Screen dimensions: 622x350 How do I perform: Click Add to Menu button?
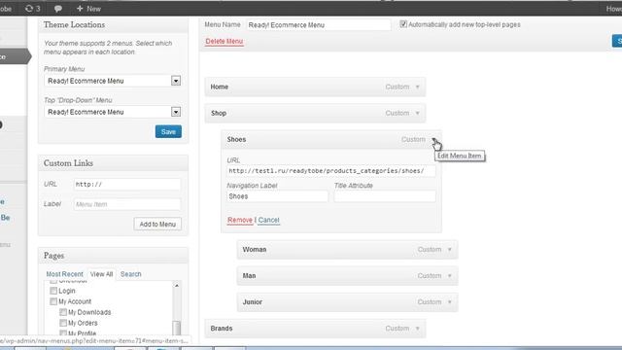[x=157, y=225]
